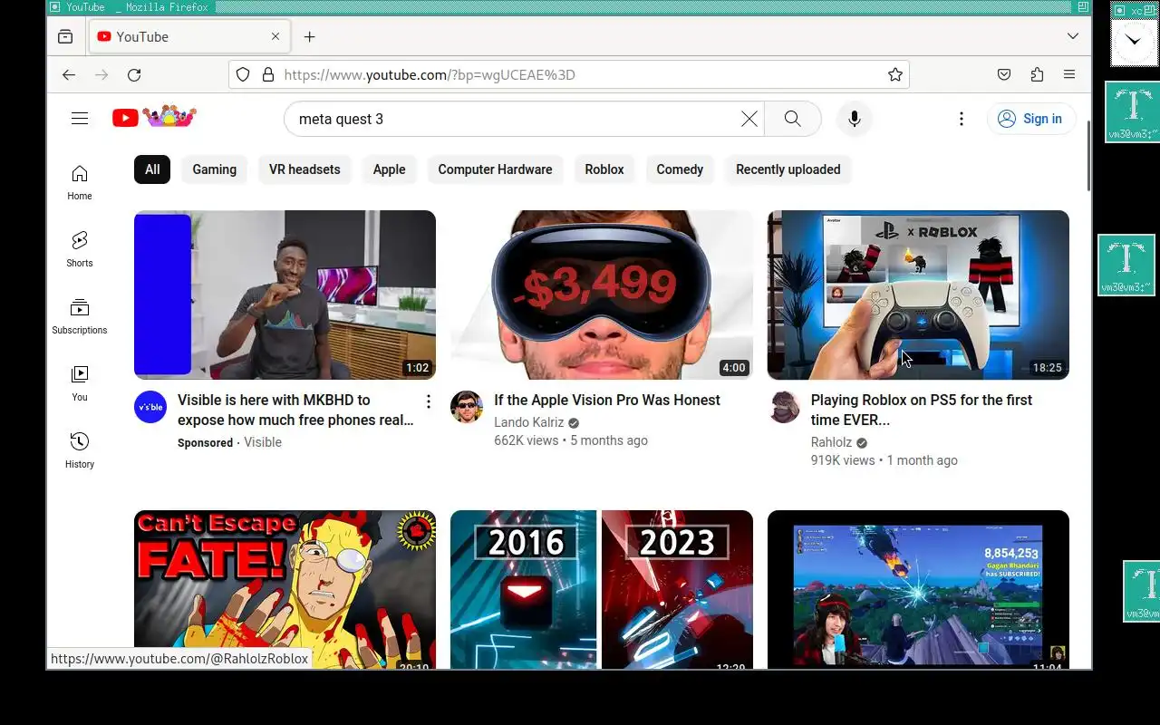This screenshot has height=725, width=1160.
Task: Activate voice search microphone
Action: click(854, 119)
